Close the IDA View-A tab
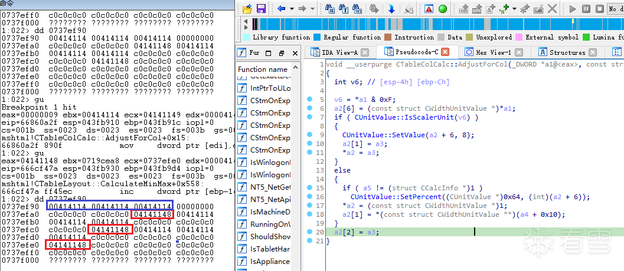 (x=364, y=52)
